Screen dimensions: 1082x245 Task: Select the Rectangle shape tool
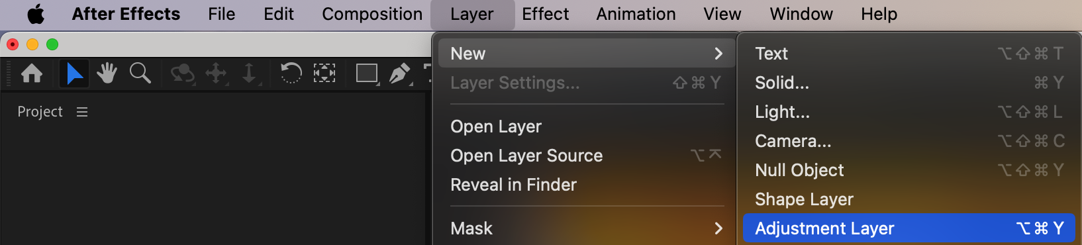tap(368, 73)
